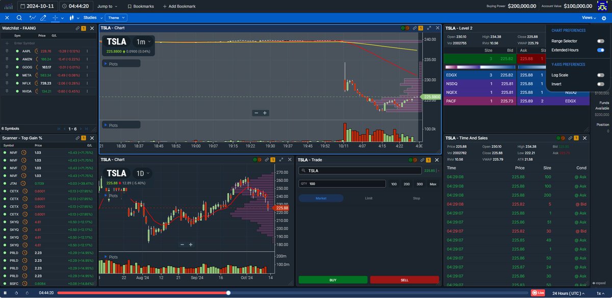Toggle the Range Selector switch
Screen dimensions: 612x298
pos(601,41)
